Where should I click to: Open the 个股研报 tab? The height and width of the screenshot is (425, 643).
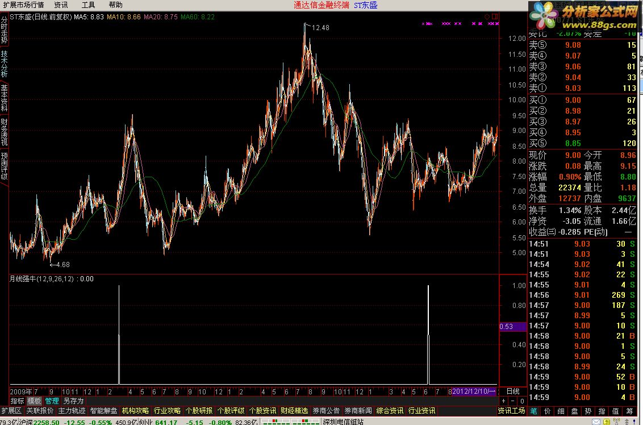click(199, 411)
